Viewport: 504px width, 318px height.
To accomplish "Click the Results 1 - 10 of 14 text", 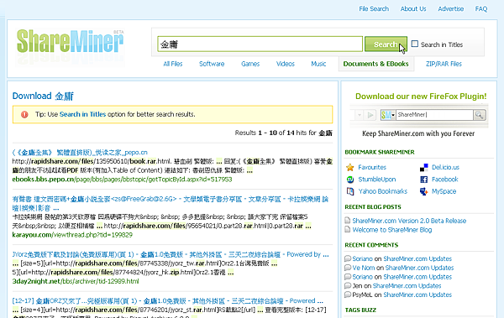I will tap(284, 133).
